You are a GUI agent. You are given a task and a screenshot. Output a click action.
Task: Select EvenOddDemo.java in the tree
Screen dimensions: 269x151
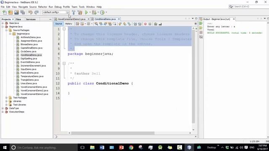[30, 62]
